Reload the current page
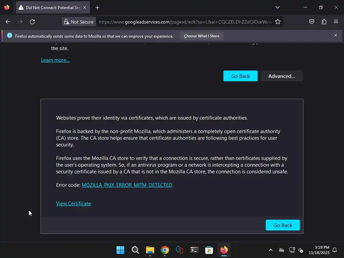The image size is (344, 258). (x=32, y=22)
